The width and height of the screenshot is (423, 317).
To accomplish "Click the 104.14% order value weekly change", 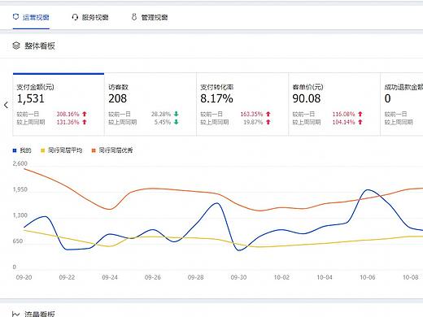I will pyautogui.click(x=343, y=122).
